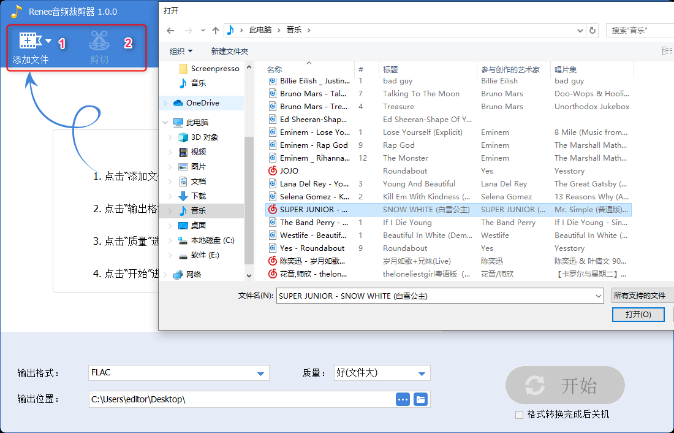Expand the 网络 tree node

(x=165, y=275)
